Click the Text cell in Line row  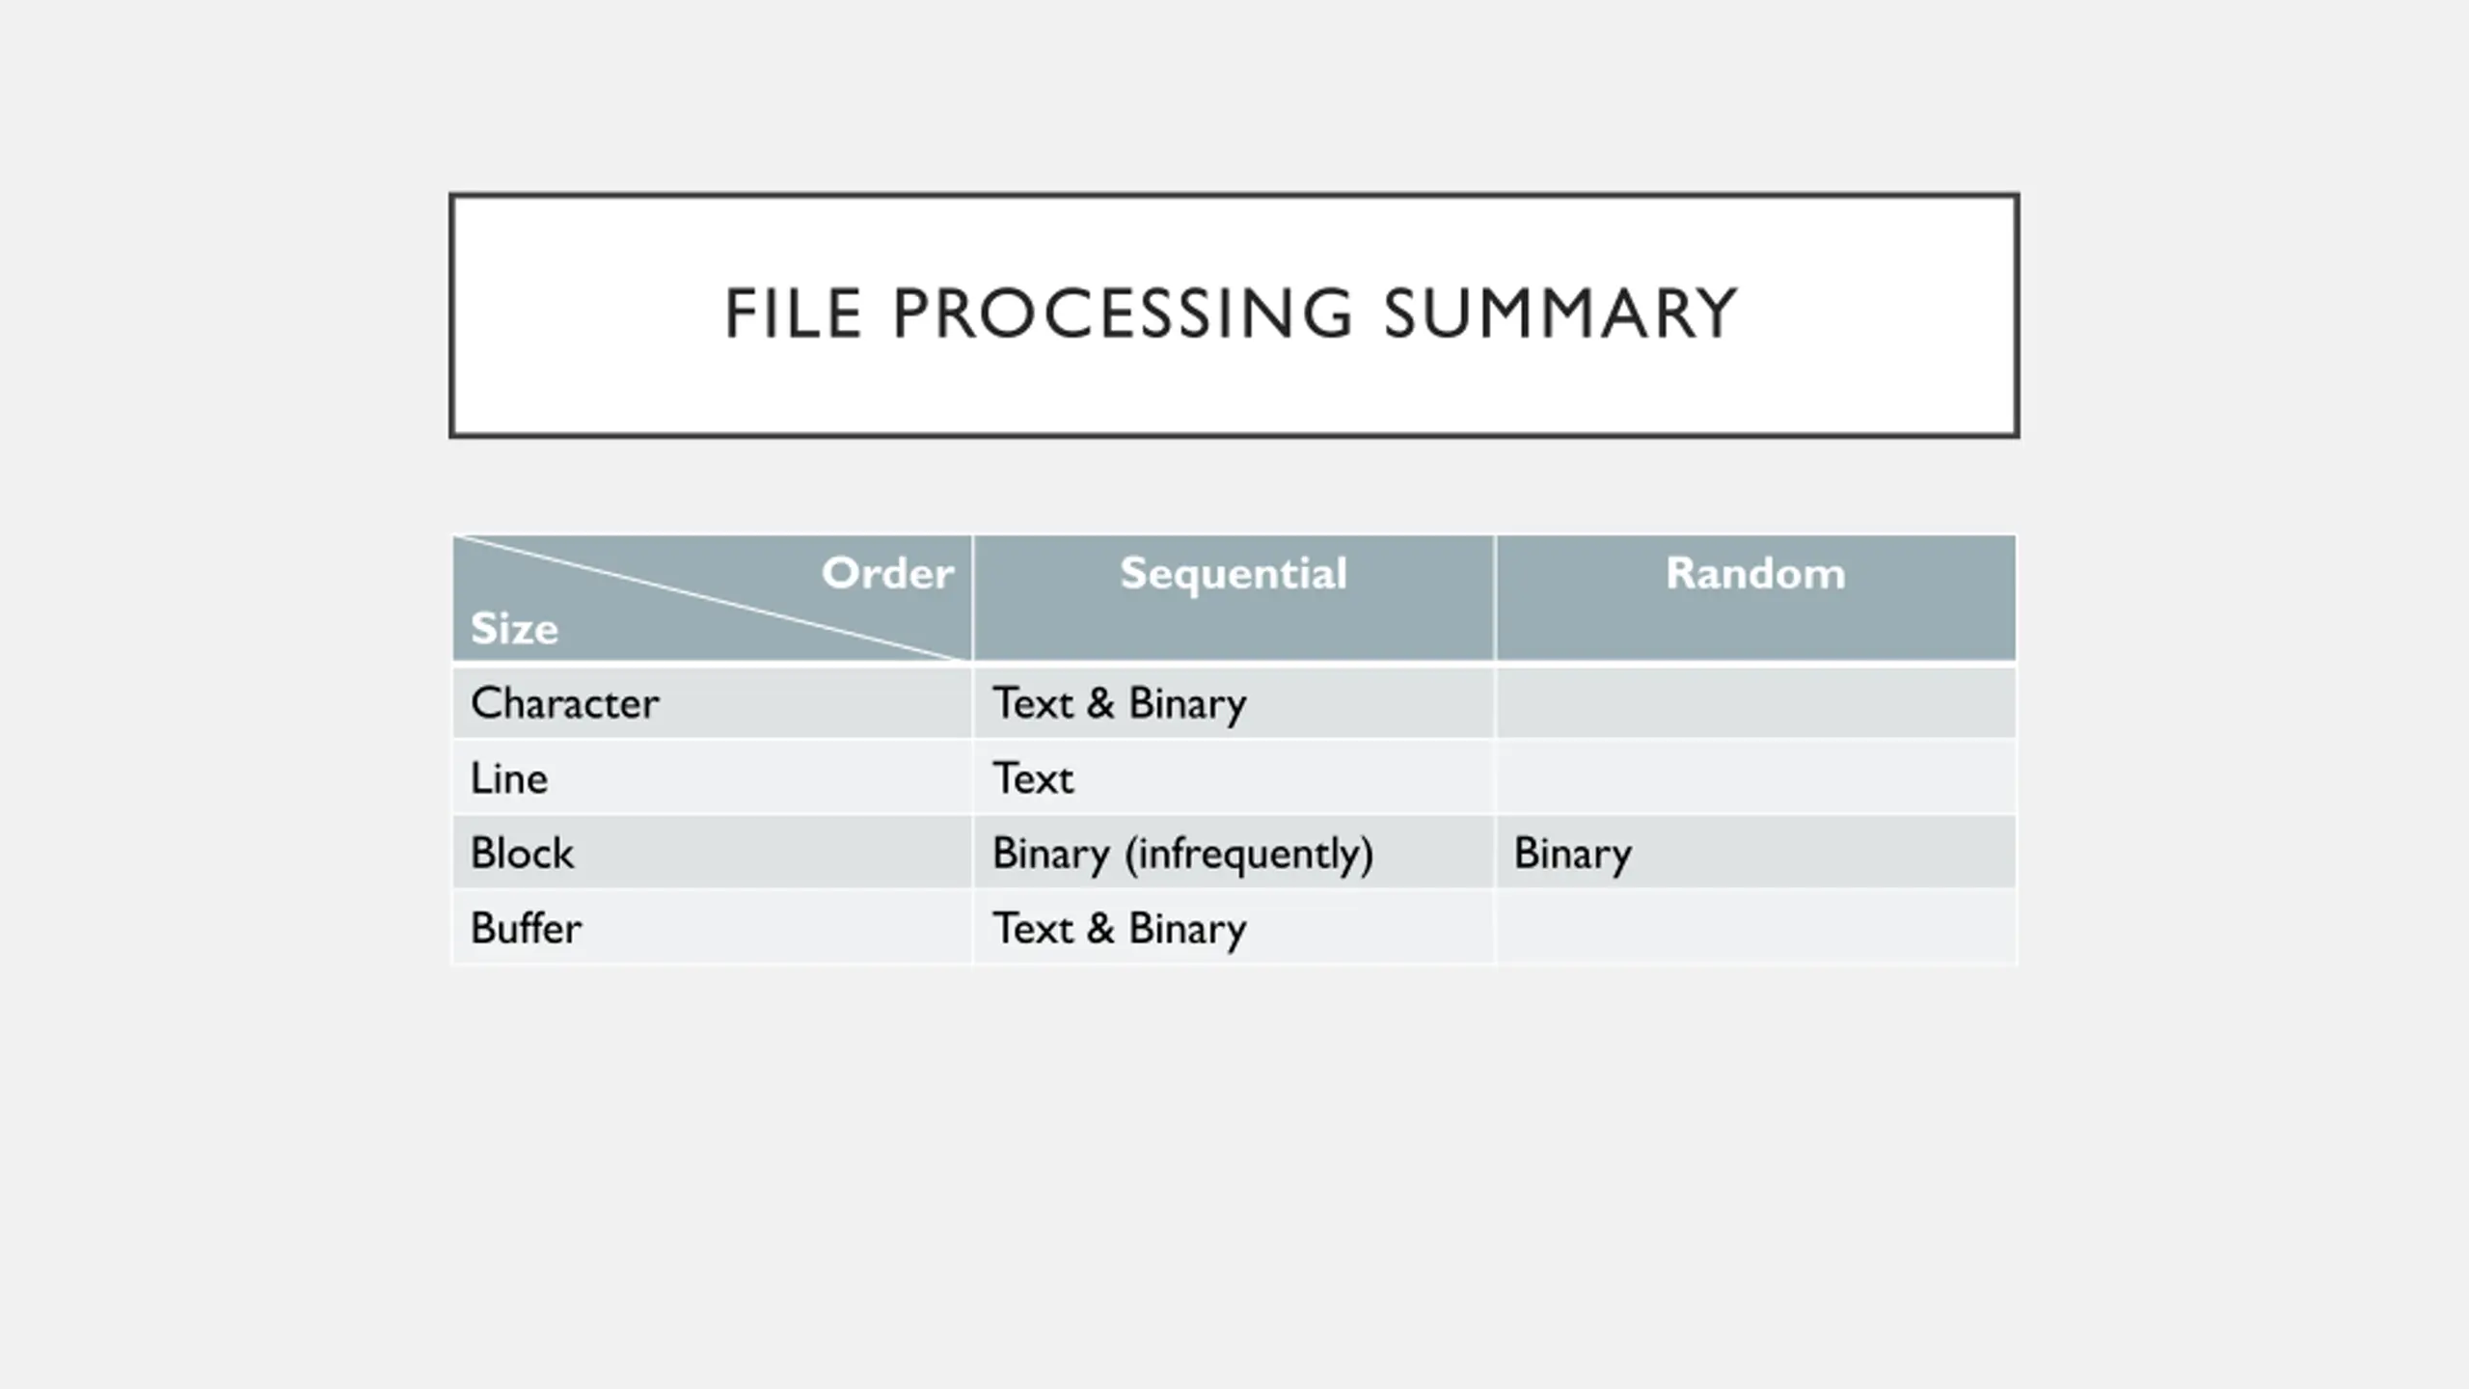coord(1033,778)
